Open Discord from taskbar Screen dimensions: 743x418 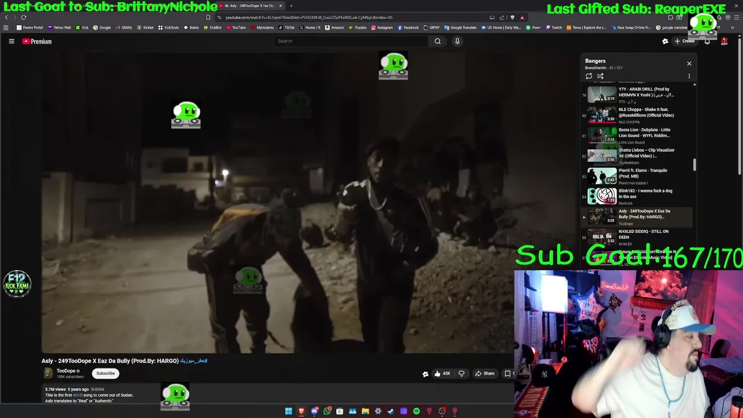pos(315,411)
